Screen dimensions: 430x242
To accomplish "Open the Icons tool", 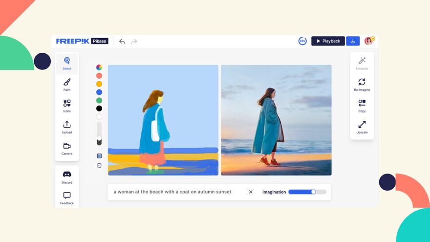I will tap(67, 106).
